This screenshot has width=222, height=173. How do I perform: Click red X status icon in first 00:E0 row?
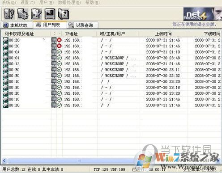60,40
